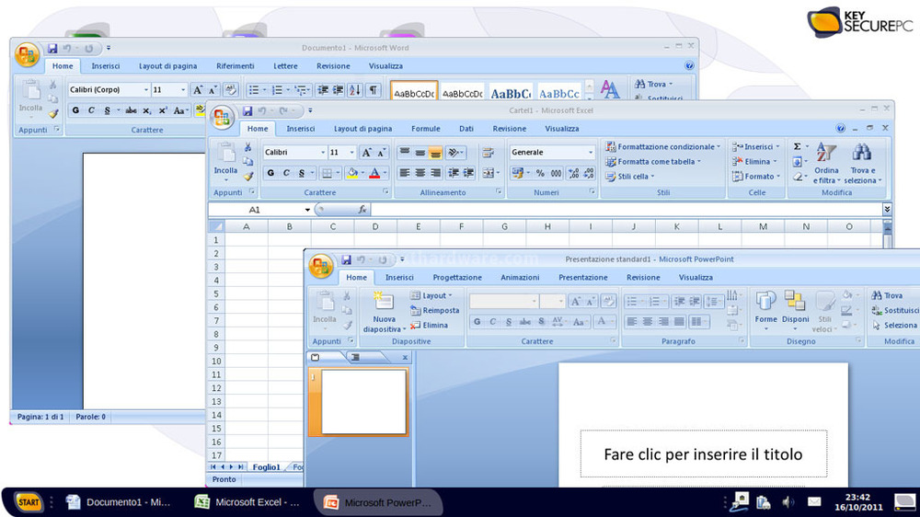920x517 pixels.
Task: Open the Animazioni tab in PowerPoint
Action: 520,277
